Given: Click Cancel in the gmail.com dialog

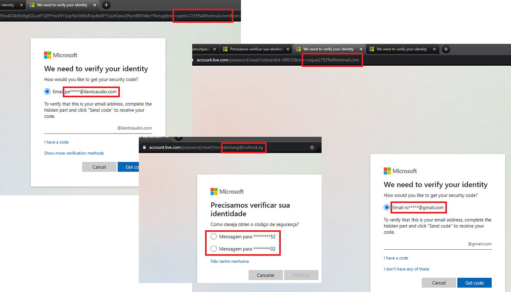Looking at the screenshot, I should click(439, 283).
